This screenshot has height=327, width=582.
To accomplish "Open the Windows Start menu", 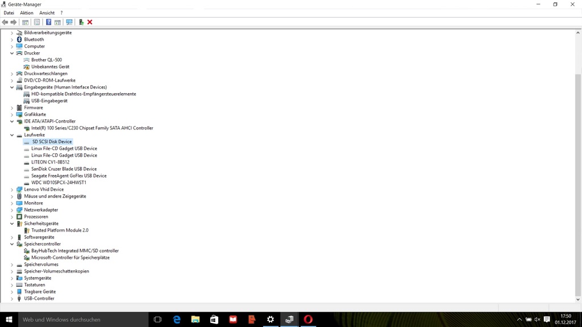I will (9, 319).
